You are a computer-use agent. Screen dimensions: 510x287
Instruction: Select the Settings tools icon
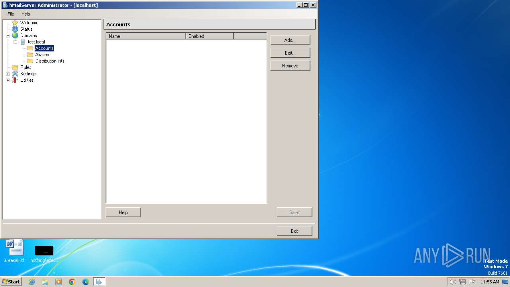point(15,74)
